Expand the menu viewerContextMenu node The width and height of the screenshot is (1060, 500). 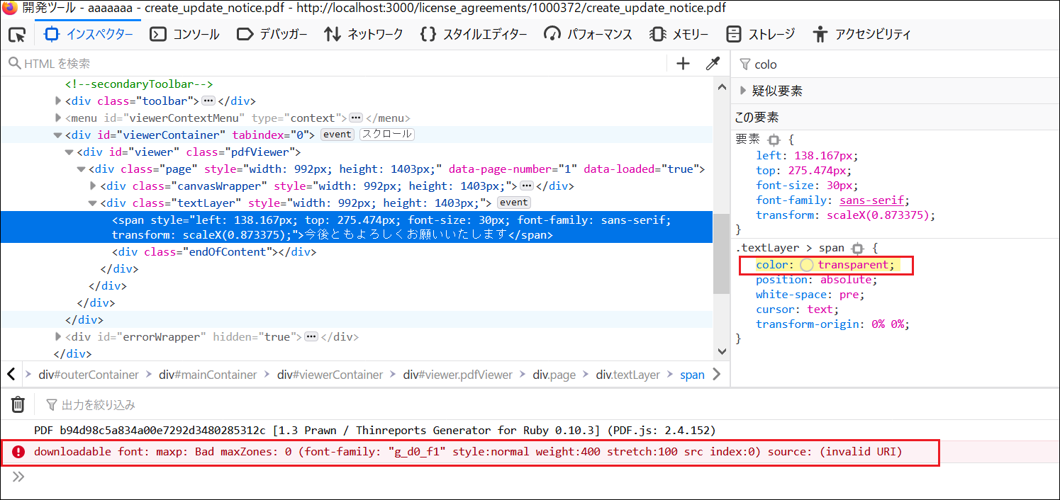(x=58, y=118)
